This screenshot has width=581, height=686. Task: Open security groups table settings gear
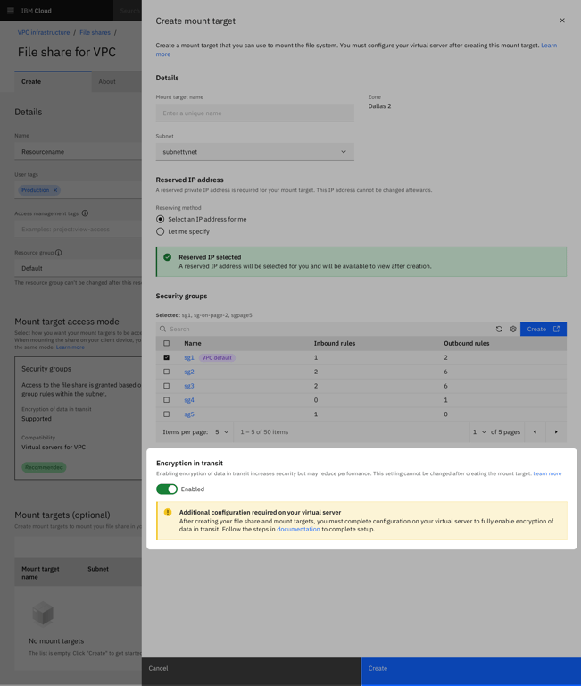click(x=513, y=329)
